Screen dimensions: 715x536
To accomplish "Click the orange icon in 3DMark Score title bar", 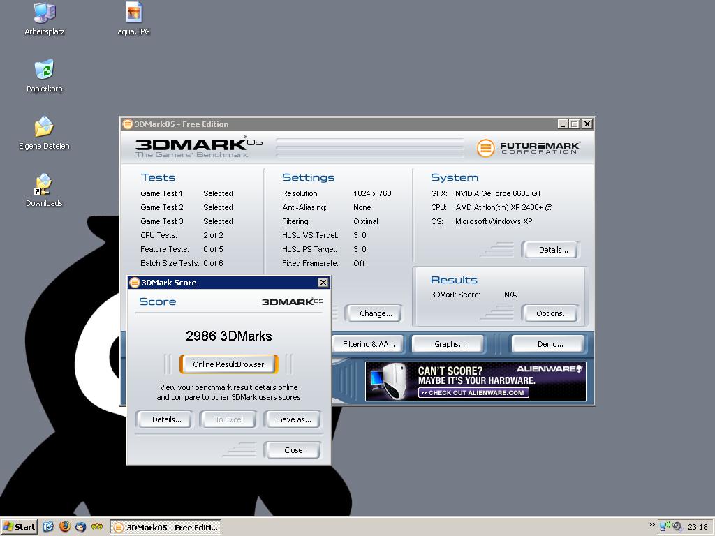I will (x=135, y=283).
